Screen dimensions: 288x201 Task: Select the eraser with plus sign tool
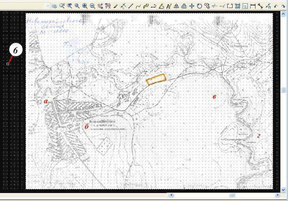[x=100, y=6]
